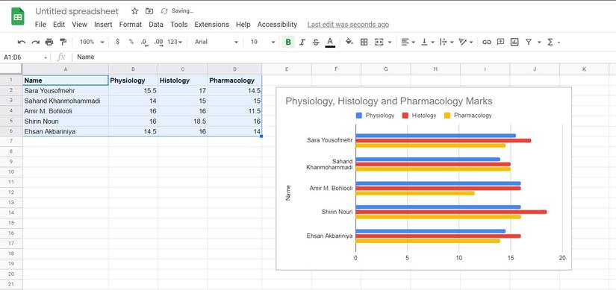Select column E header

[x=287, y=69]
